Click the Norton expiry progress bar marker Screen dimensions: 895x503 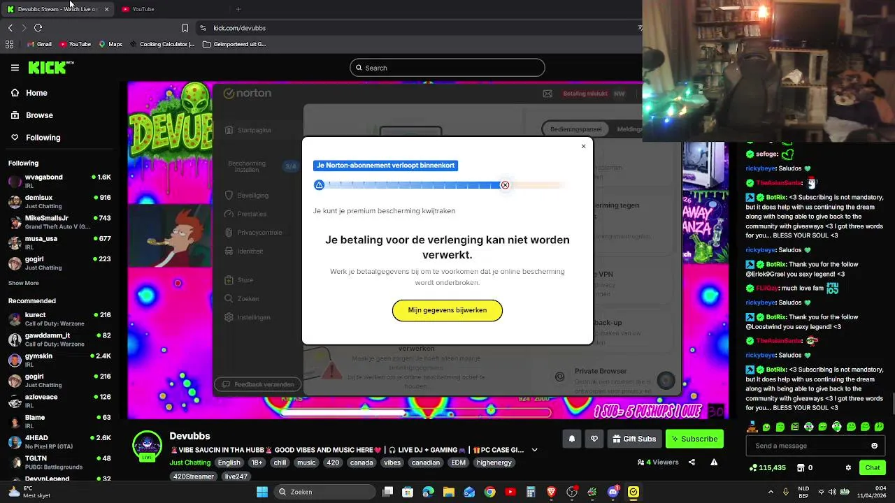pos(505,185)
